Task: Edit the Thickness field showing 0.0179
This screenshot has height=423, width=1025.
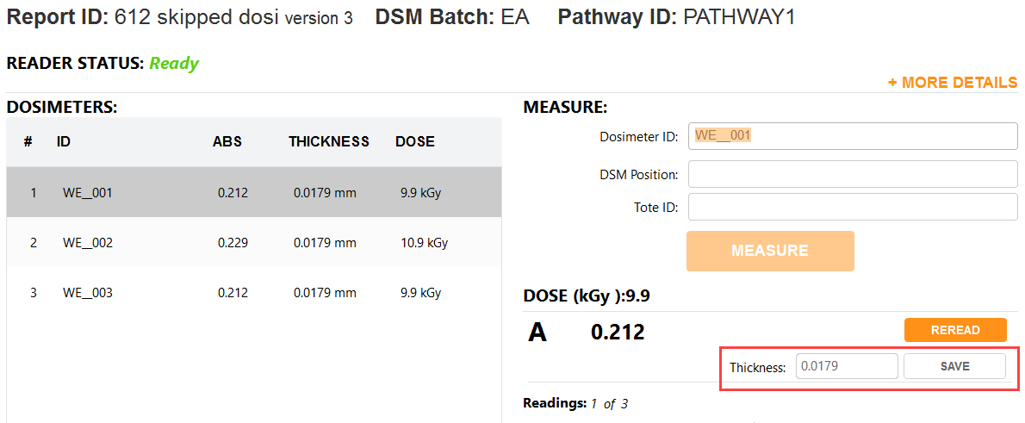Action: click(x=847, y=366)
